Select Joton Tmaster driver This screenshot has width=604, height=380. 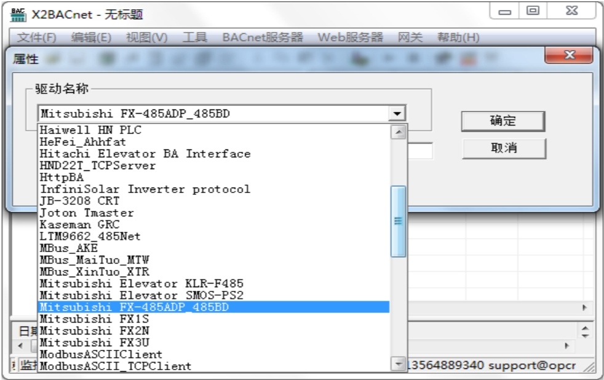[x=214, y=213]
